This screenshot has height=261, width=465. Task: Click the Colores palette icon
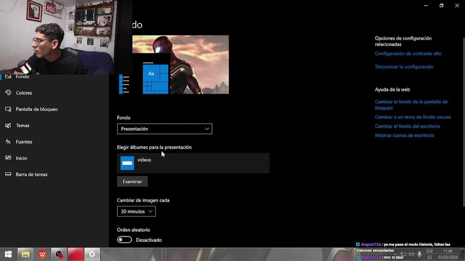(x=8, y=93)
